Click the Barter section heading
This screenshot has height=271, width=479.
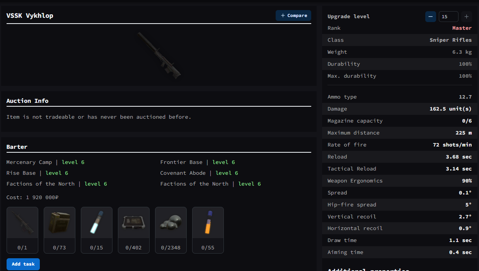17,147
